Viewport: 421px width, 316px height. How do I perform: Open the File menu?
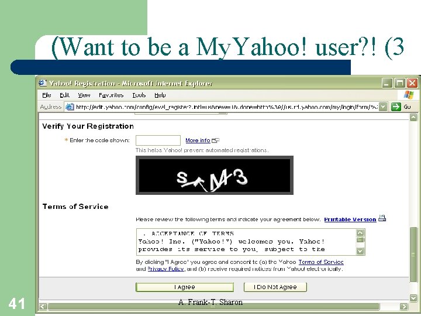[x=47, y=95]
